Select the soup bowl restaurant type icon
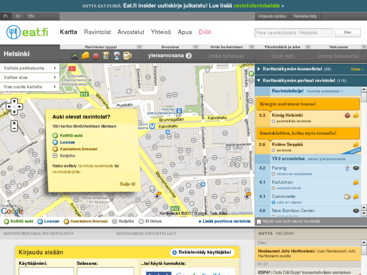Viewport: 367px width, 275px height. [75, 56]
